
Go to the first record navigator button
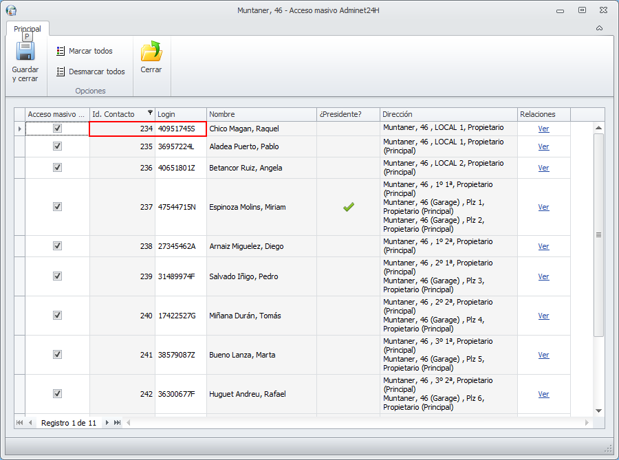click(19, 422)
